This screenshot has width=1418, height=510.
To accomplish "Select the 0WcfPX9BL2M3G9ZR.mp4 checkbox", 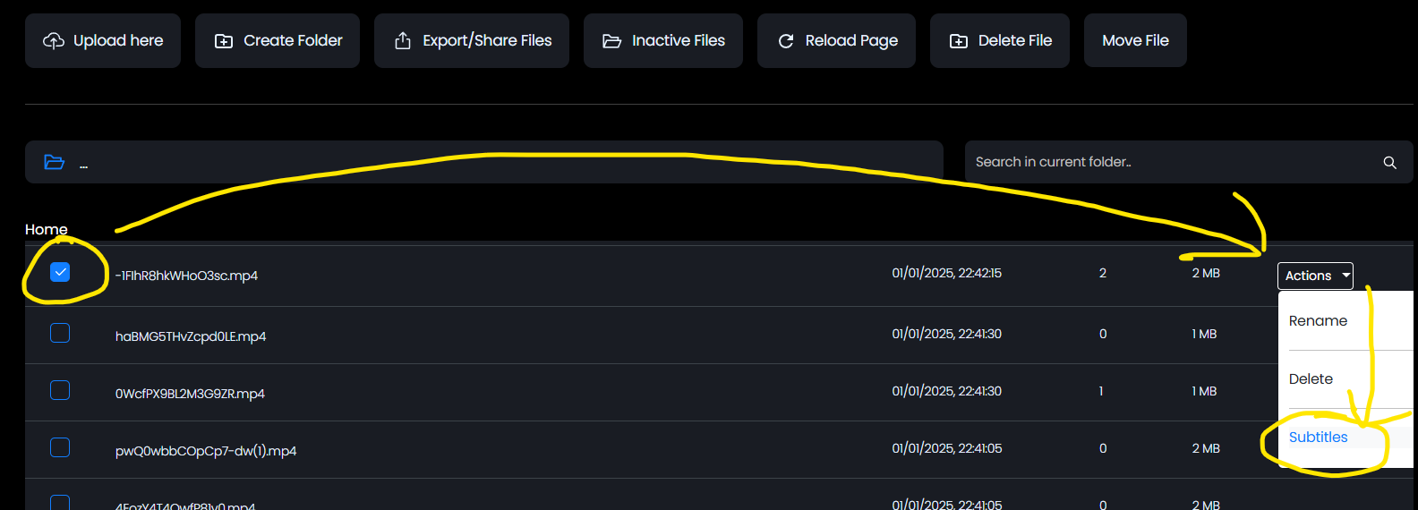I will tap(60, 390).
